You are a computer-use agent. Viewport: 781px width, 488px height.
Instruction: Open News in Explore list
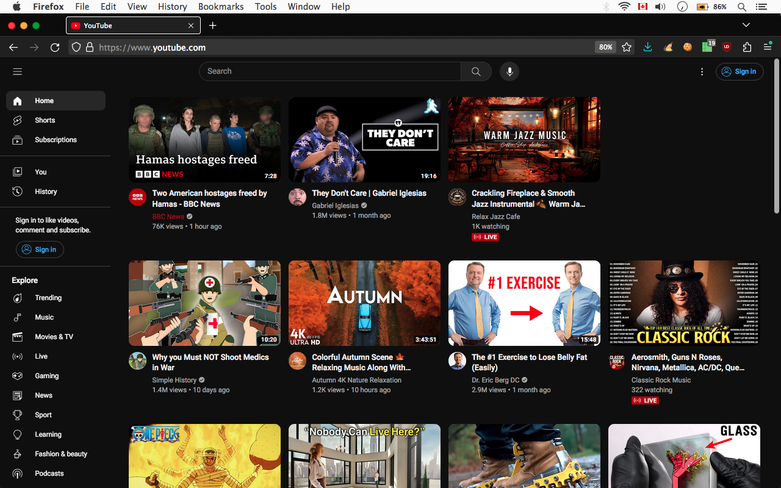56,395
